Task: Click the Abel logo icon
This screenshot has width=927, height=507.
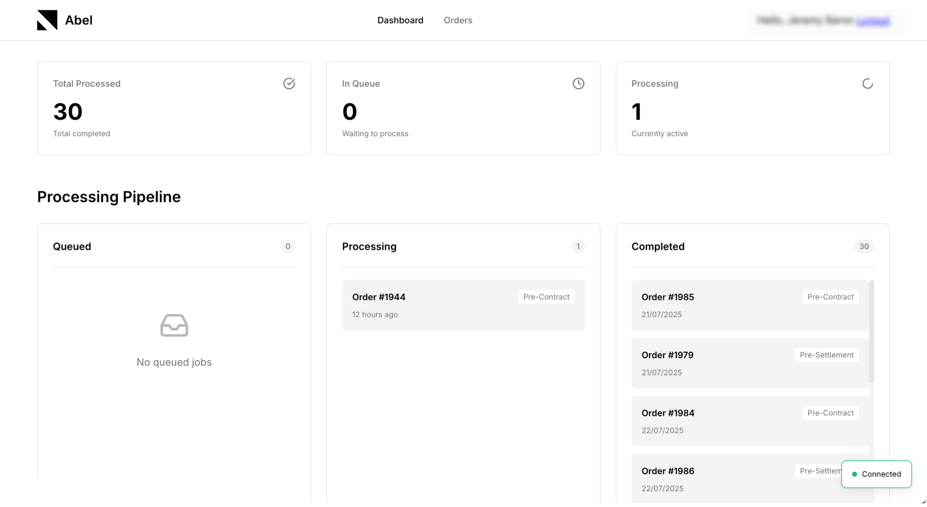Action: click(48, 20)
